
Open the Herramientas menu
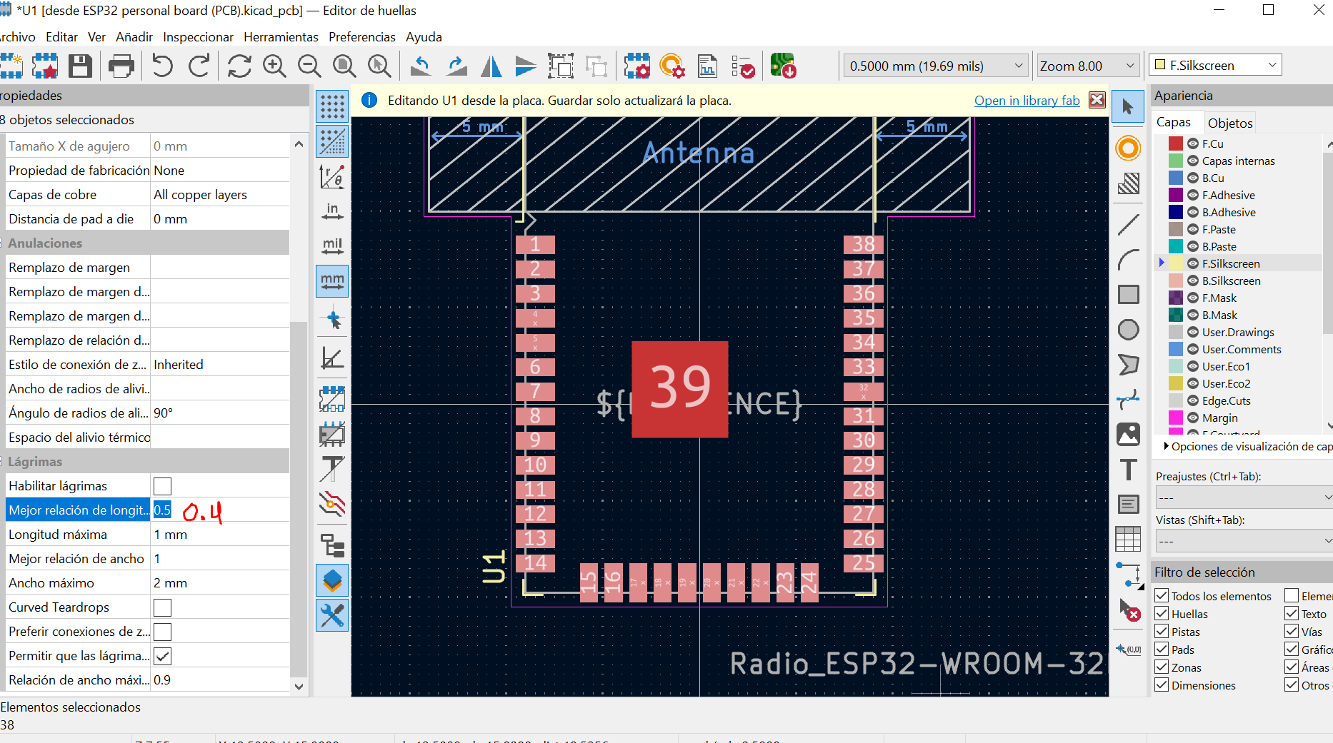pyautogui.click(x=281, y=37)
